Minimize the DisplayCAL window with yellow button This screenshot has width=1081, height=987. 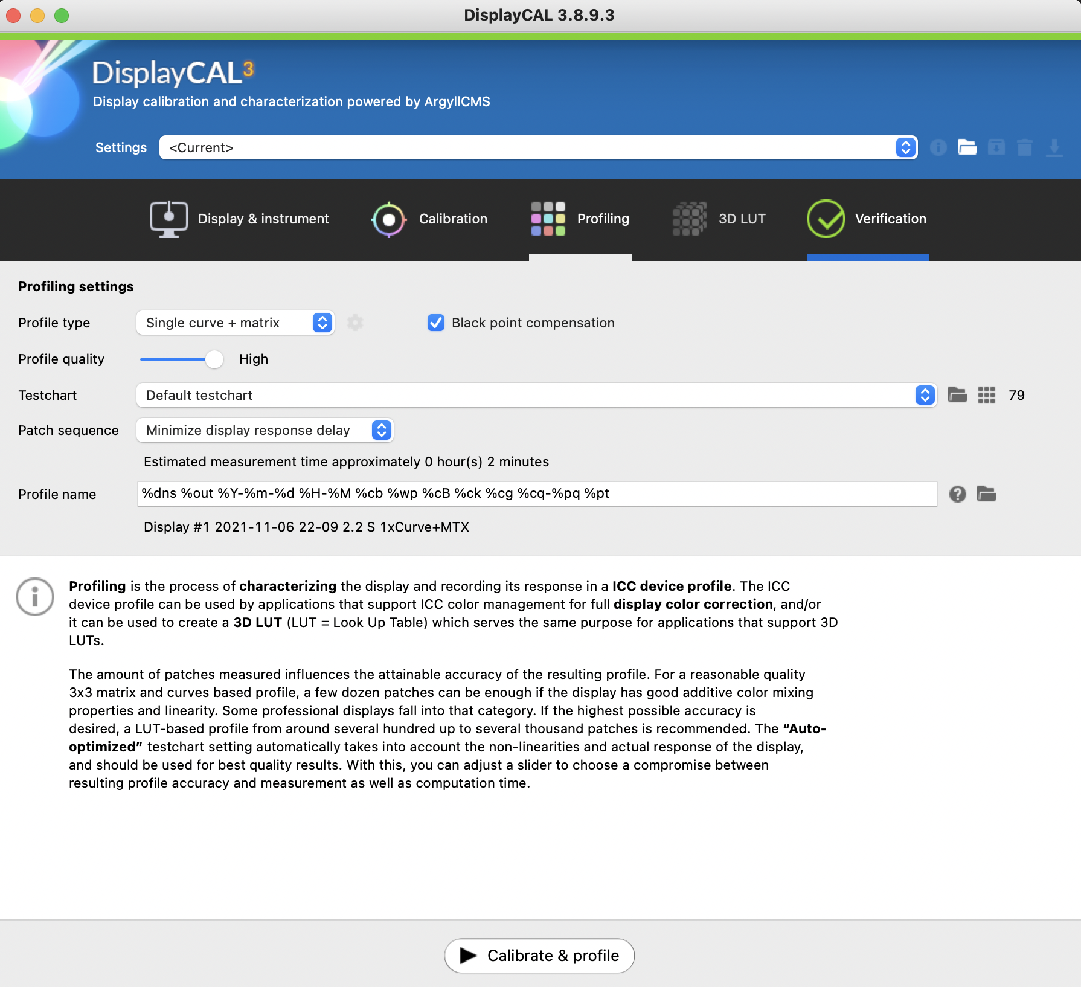point(37,15)
